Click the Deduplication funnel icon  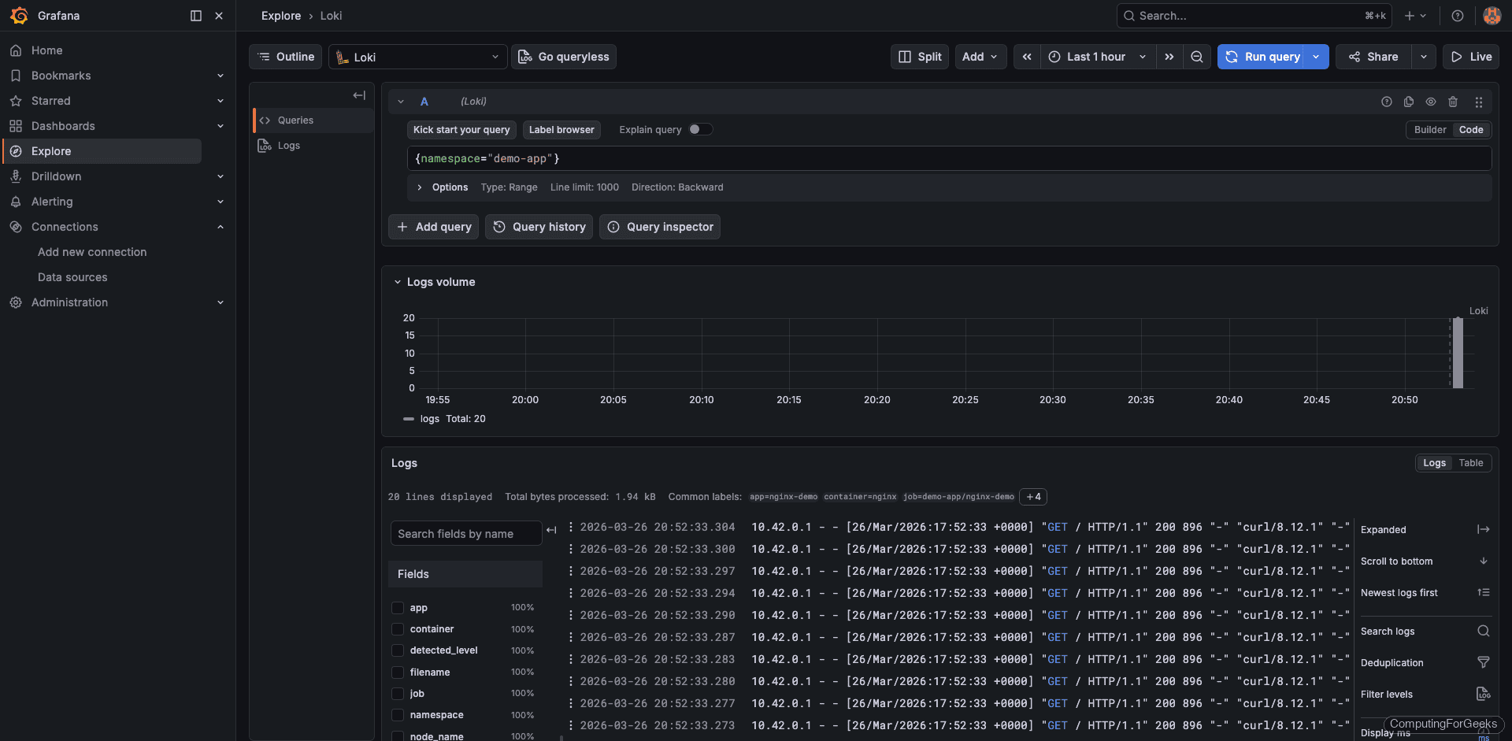(x=1484, y=662)
